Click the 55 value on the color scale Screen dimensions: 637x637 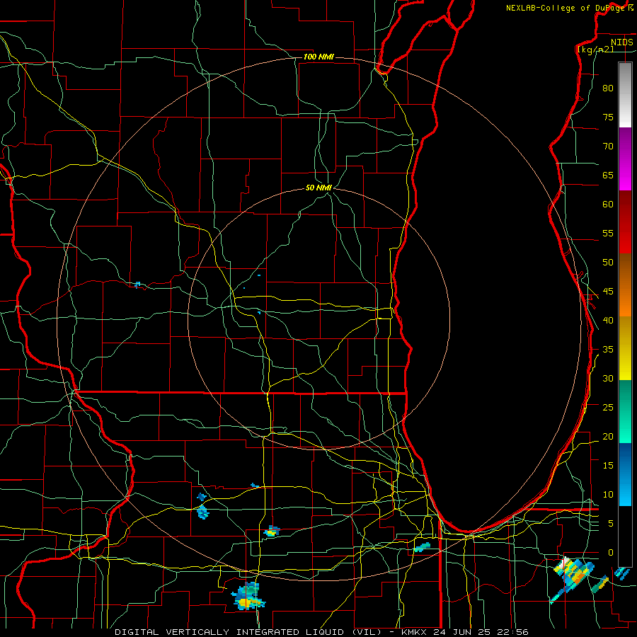(608, 234)
